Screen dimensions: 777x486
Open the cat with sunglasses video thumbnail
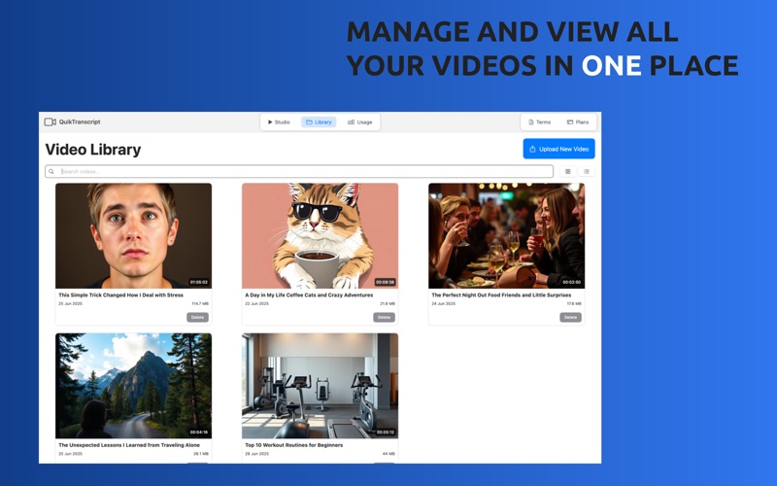[320, 235]
